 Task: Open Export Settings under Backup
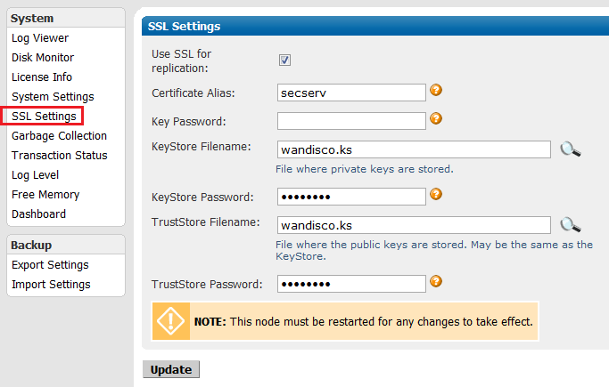click(50, 265)
